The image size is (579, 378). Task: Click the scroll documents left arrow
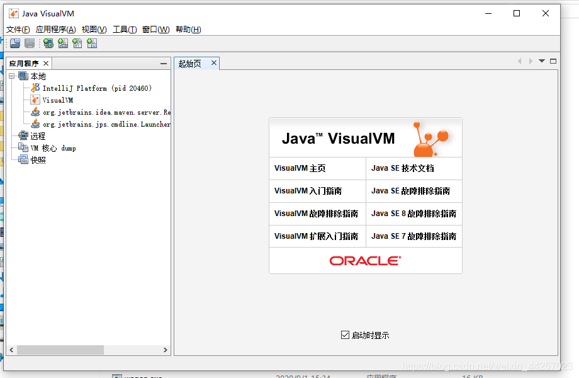click(x=520, y=61)
